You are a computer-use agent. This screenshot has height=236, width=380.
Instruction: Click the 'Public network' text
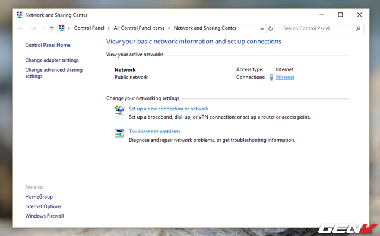[x=131, y=78]
